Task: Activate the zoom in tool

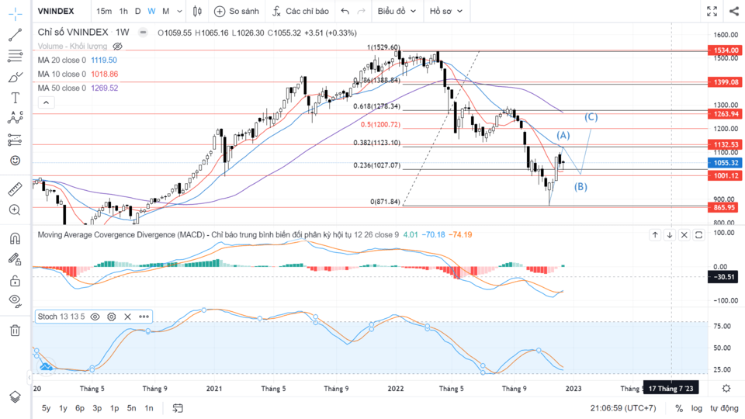Action: point(16,210)
